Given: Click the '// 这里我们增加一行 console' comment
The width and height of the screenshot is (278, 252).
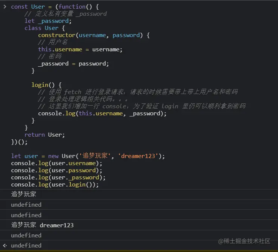Looking at the screenshot, I should tap(142, 106).
